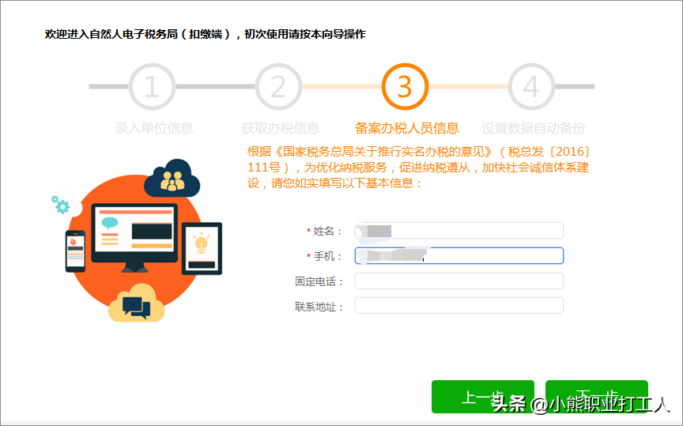Focus the 手机 mobile number field

point(459,256)
